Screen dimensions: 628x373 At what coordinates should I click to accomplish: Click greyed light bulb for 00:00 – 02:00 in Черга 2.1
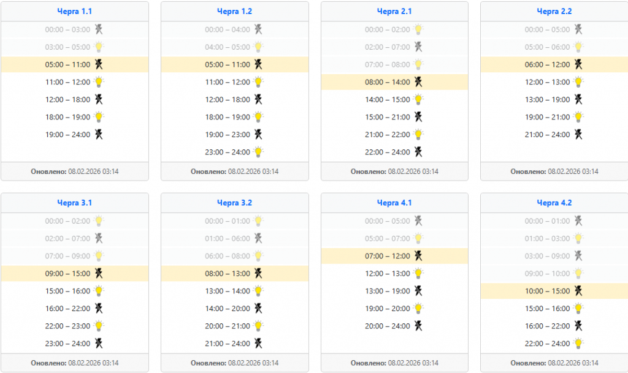[418, 29]
